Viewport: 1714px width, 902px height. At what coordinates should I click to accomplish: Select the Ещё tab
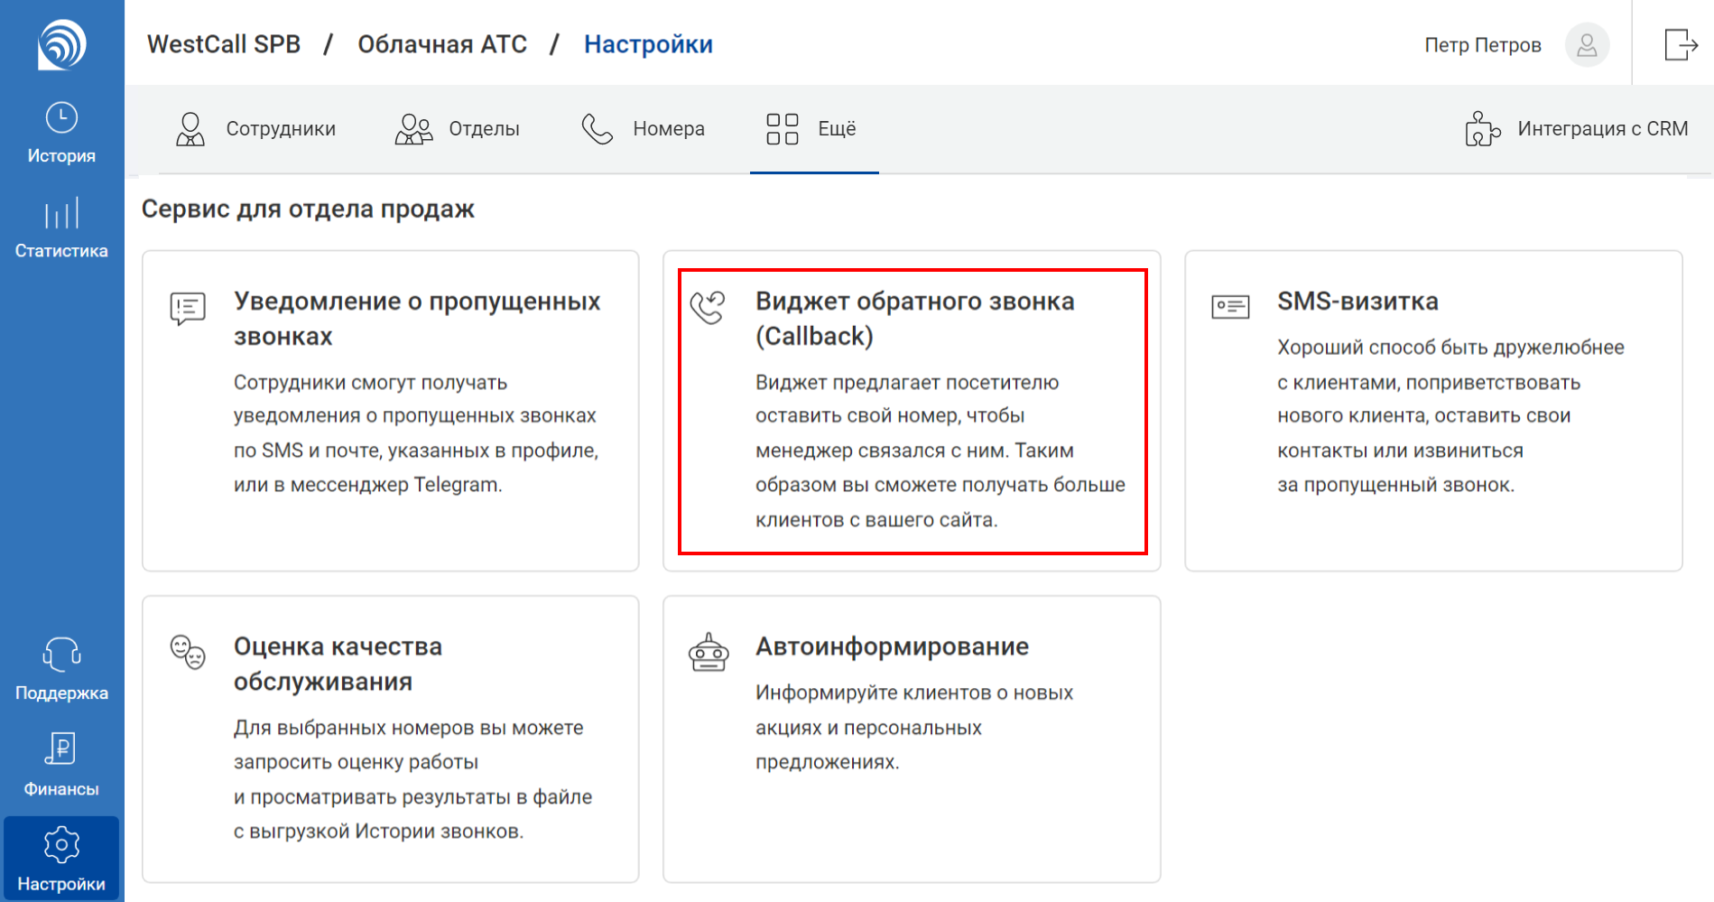click(814, 129)
